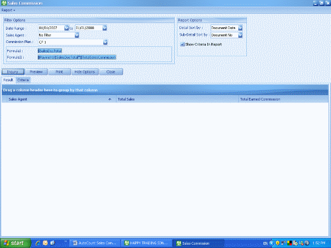Open the Report menu
331x248 pixels.
(x=8, y=10)
